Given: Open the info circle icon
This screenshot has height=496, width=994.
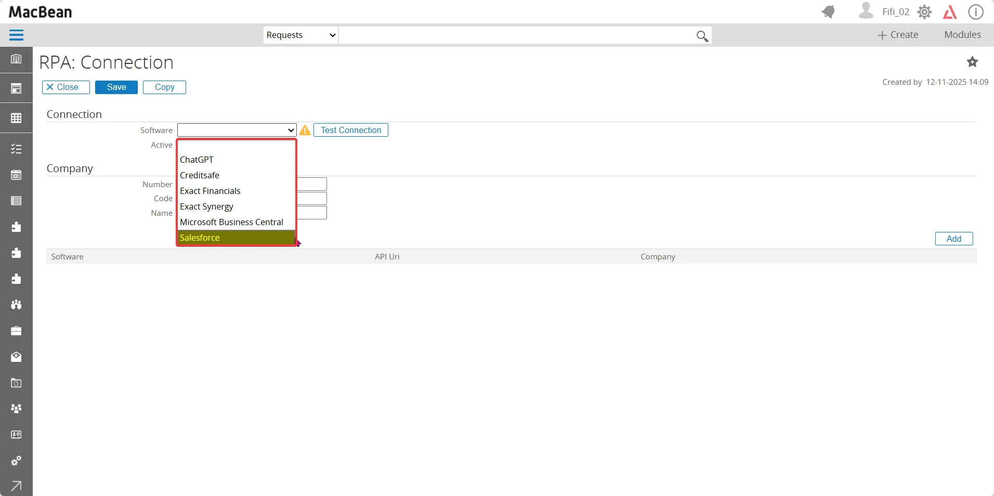Looking at the screenshot, I should click(x=976, y=12).
